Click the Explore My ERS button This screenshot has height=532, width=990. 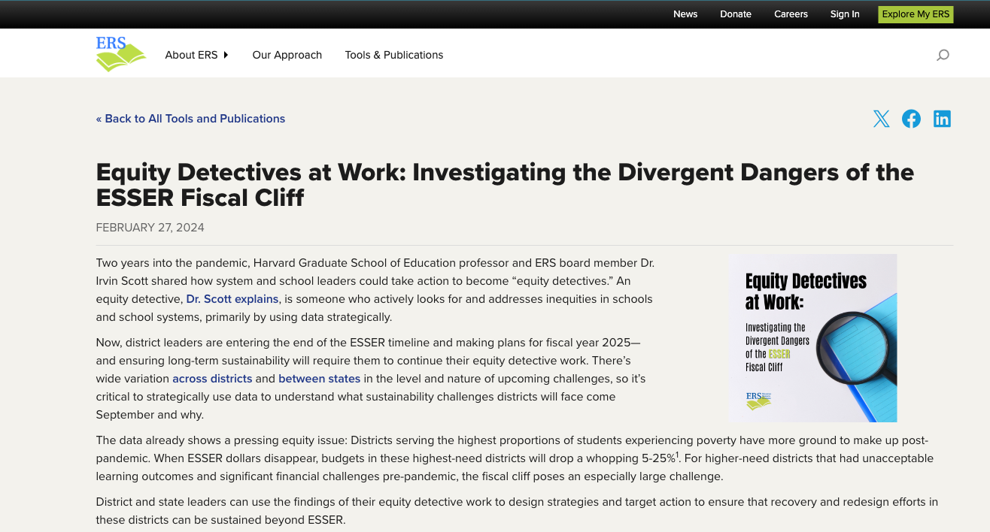(916, 14)
